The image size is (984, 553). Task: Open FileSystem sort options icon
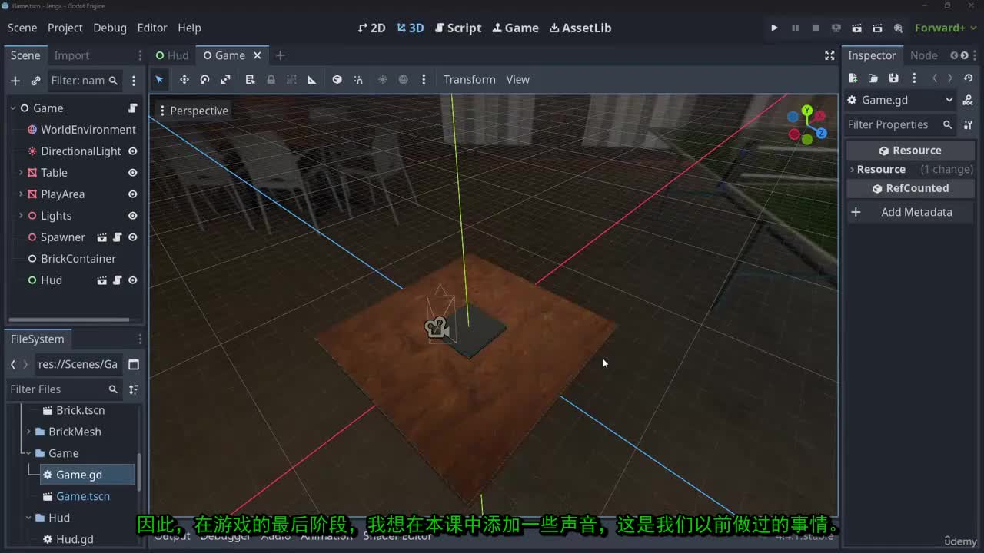click(134, 389)
